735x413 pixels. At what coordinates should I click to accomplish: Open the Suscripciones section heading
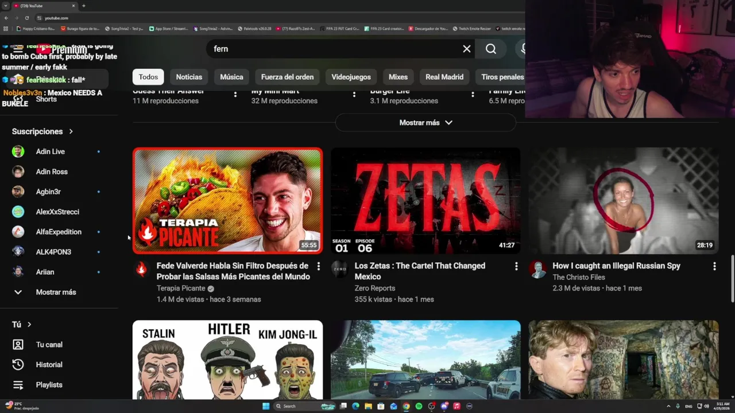[x=42, y=131]
